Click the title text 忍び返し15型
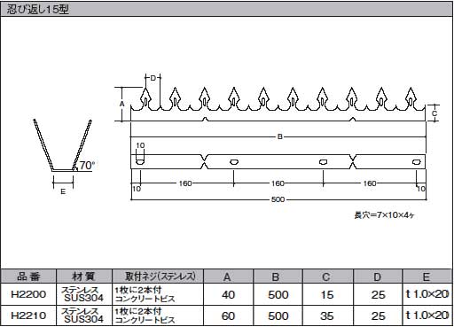The width and height of the screenshot is (454, 327). (x=38, y=10)
